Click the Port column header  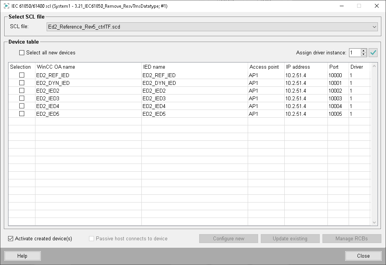[x=338, y=67]
